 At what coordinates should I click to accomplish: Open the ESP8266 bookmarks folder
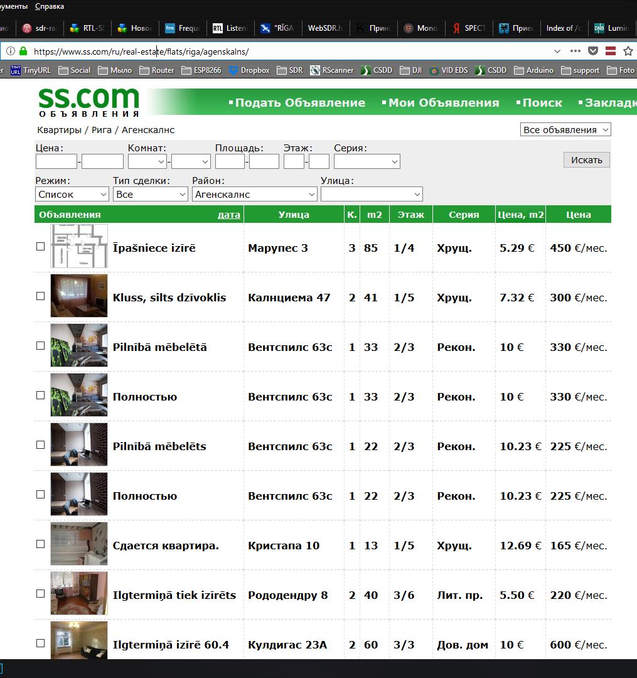201,70
